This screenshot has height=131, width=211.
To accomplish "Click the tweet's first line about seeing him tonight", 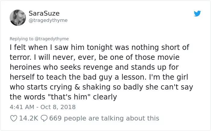I will (x=99, y=47).
